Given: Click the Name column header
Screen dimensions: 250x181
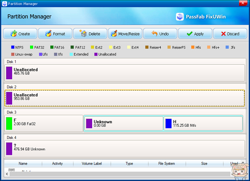Looking at the screenshot, I should 23,164.
